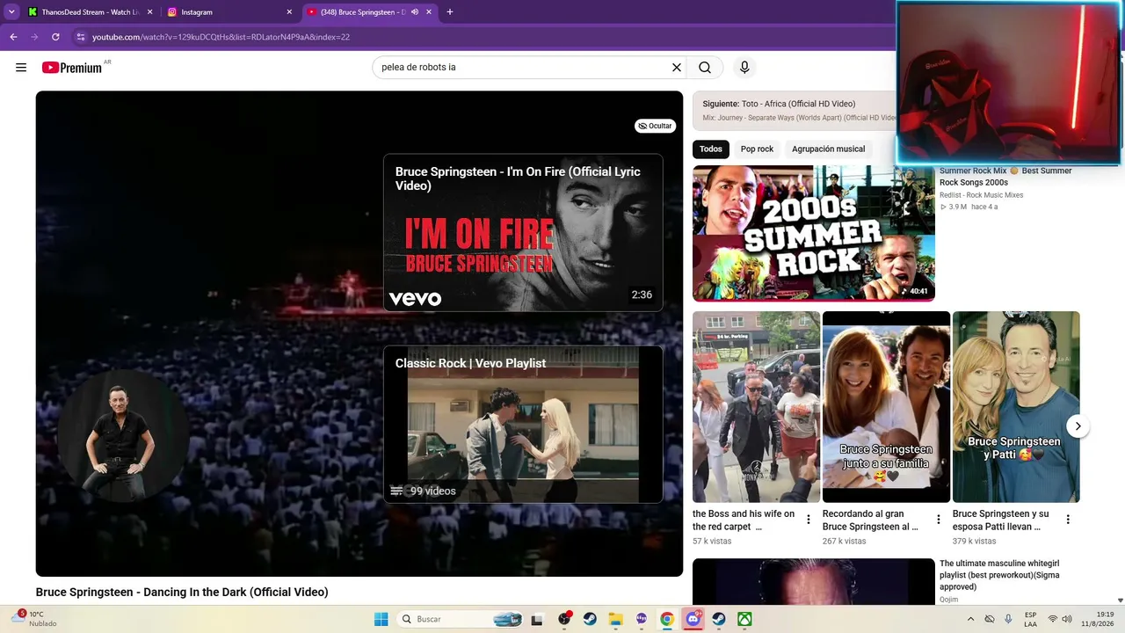Select the Pop rock filter chip
This screenshot has height=633, width=1125.
coord(757,149)
